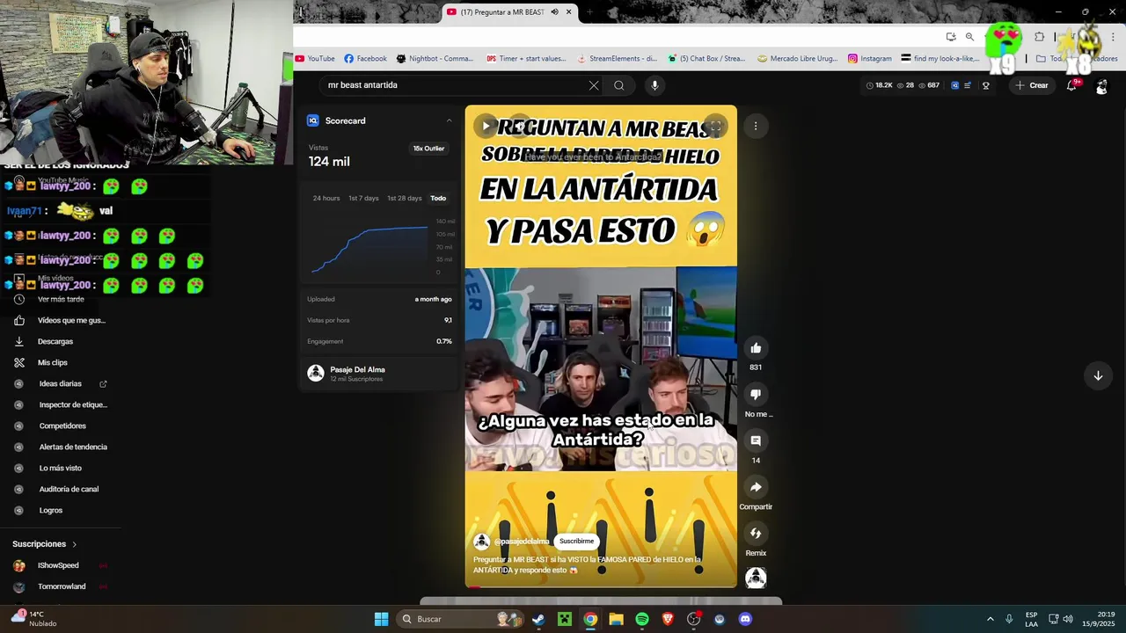The height and width of the screenshot is (633, 1126).
Task: Open Chrome zoom magnifier icon
Action: coord(969,37)
